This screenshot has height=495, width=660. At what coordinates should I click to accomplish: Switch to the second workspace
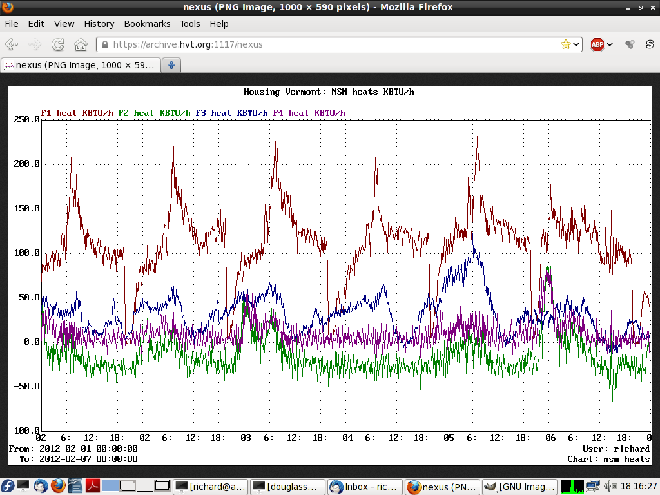127,486
